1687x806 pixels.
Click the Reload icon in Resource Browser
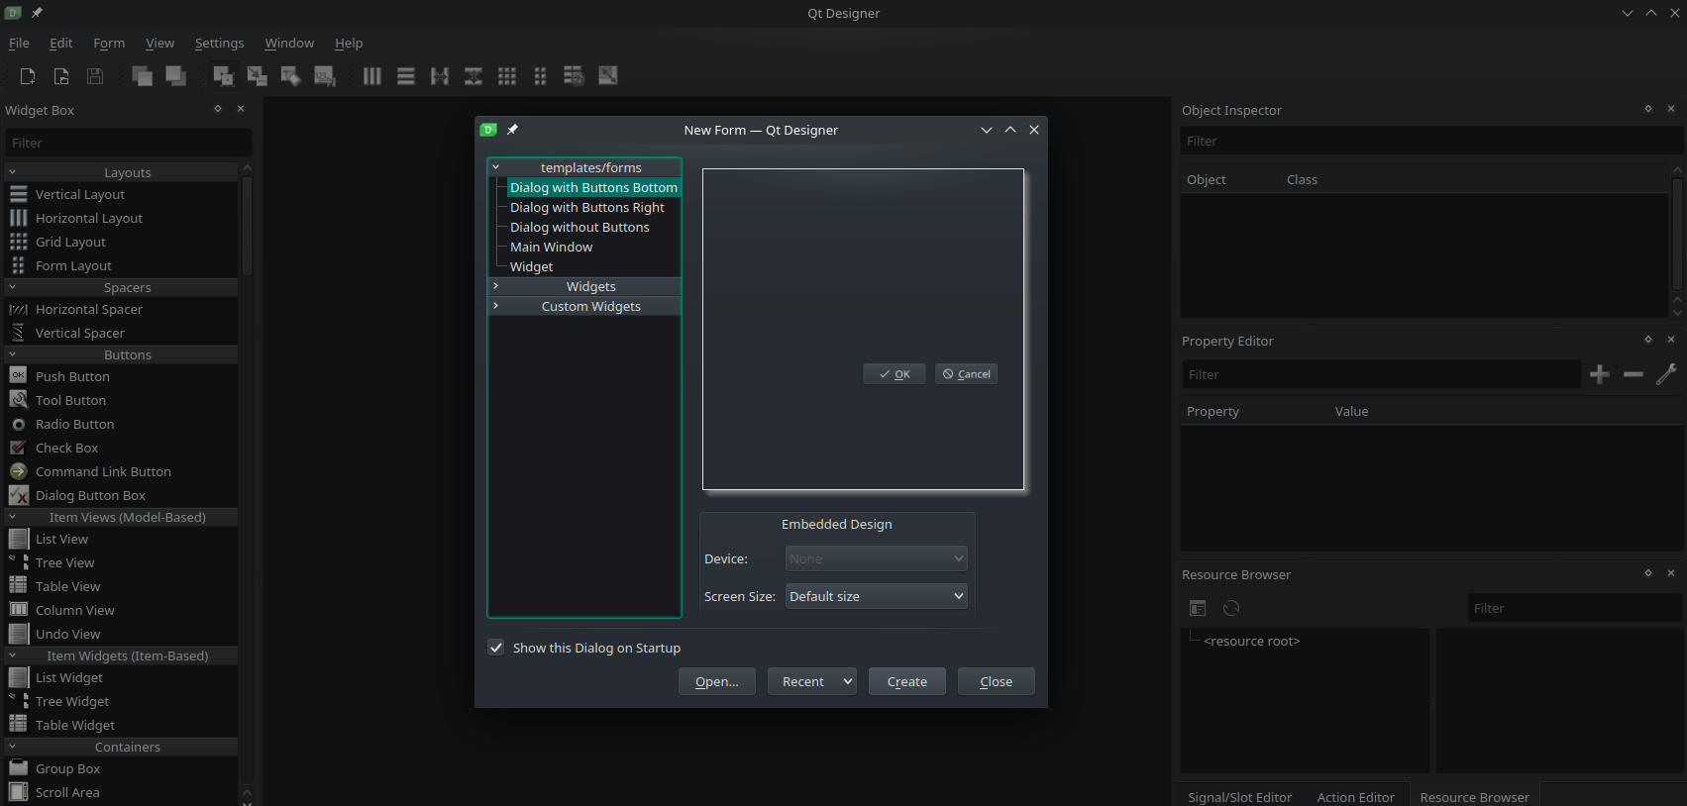1231,608
